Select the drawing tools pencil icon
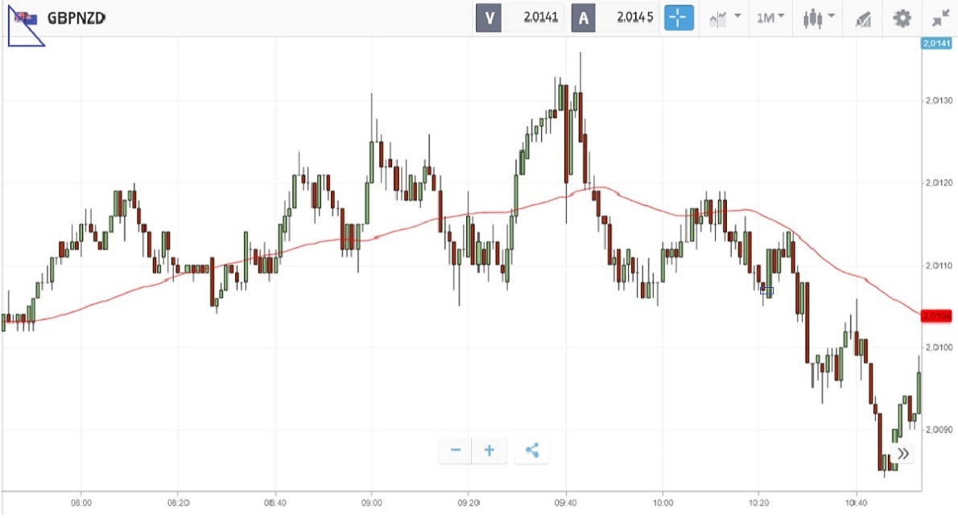The image size is (958, 518). (863, 19)
